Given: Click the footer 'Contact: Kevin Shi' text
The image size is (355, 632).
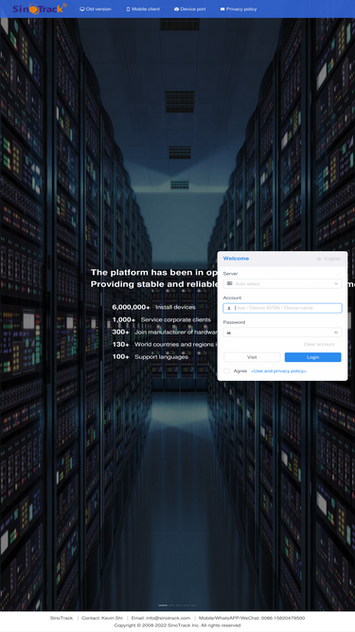Looking at the screenshot, I should pos(102,618).
